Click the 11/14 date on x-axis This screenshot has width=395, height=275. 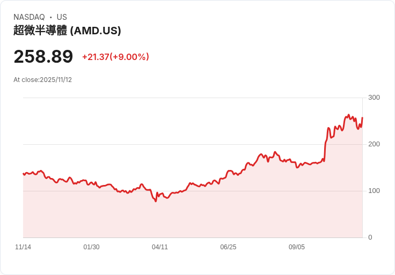click(23, 247)
